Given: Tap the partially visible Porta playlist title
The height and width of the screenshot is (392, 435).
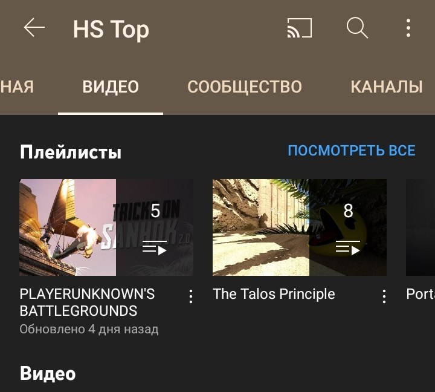Looking at the screenshot, I should coord(420,294).
